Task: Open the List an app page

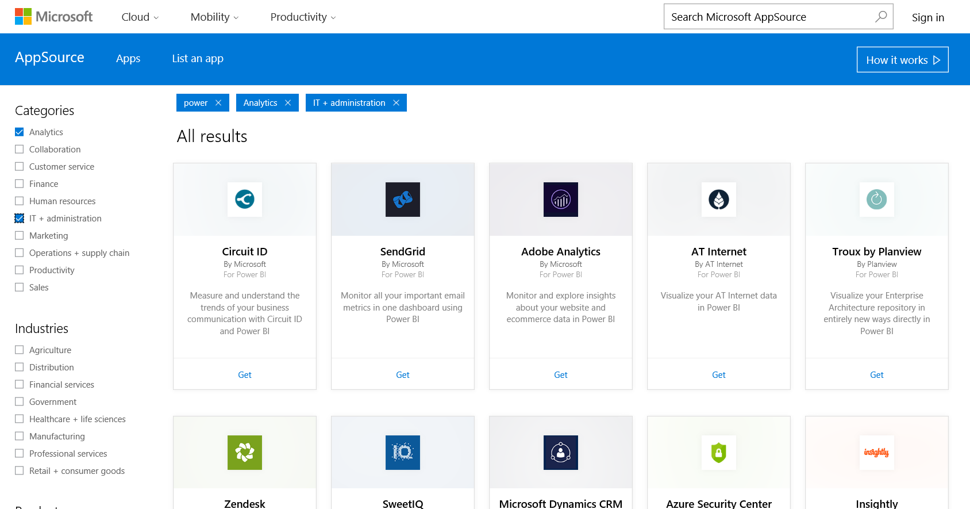Action: click(x=198, y=59)
